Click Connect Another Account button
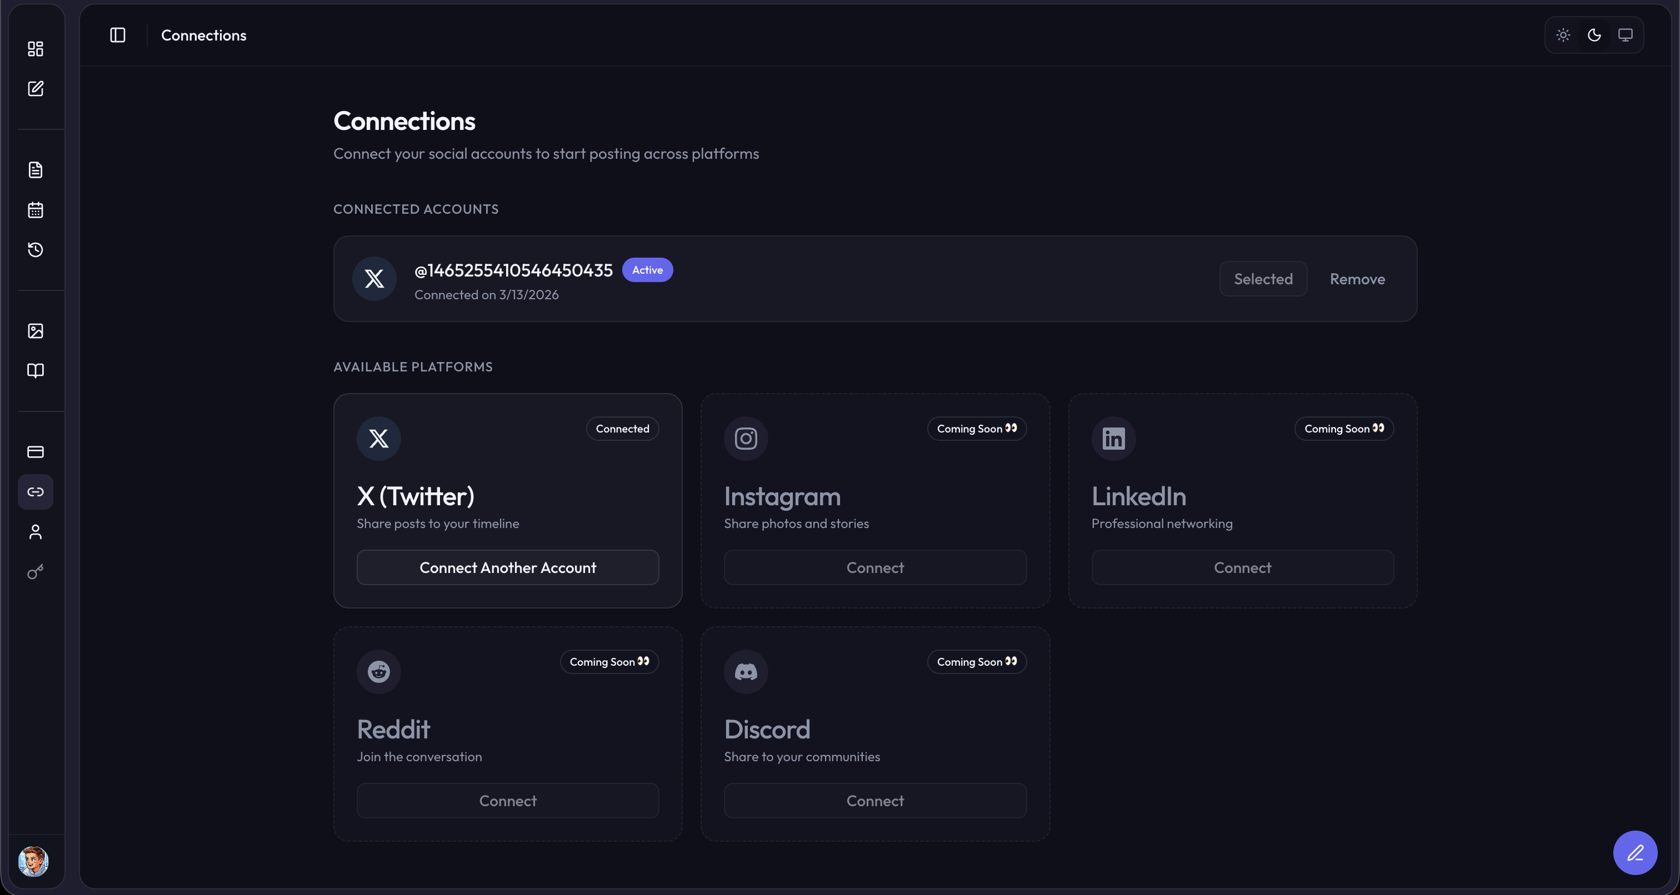 (507, 568)
